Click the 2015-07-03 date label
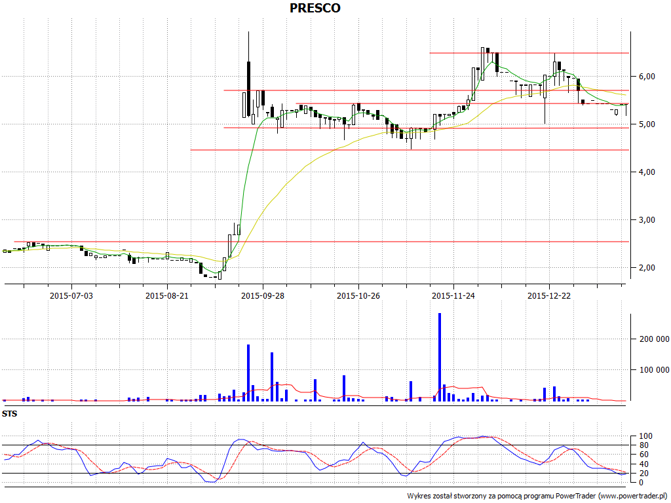671x503 pixels. (71, 295)
